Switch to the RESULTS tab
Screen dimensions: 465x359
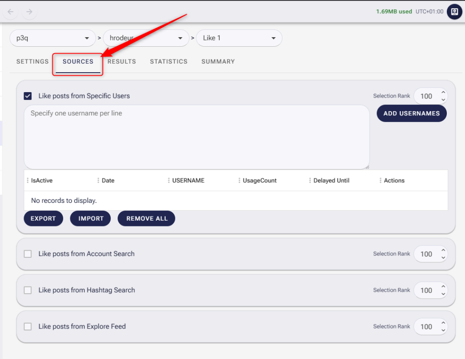point(121,61)
